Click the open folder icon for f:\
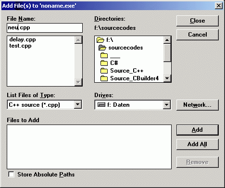Image resolution: width=225 pixels, height=188 pixels. point(100,40)
